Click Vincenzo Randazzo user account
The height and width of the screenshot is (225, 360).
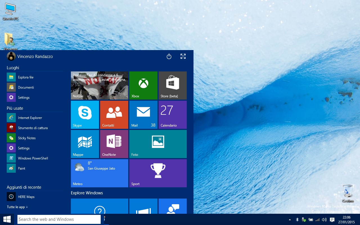point(30,57)
